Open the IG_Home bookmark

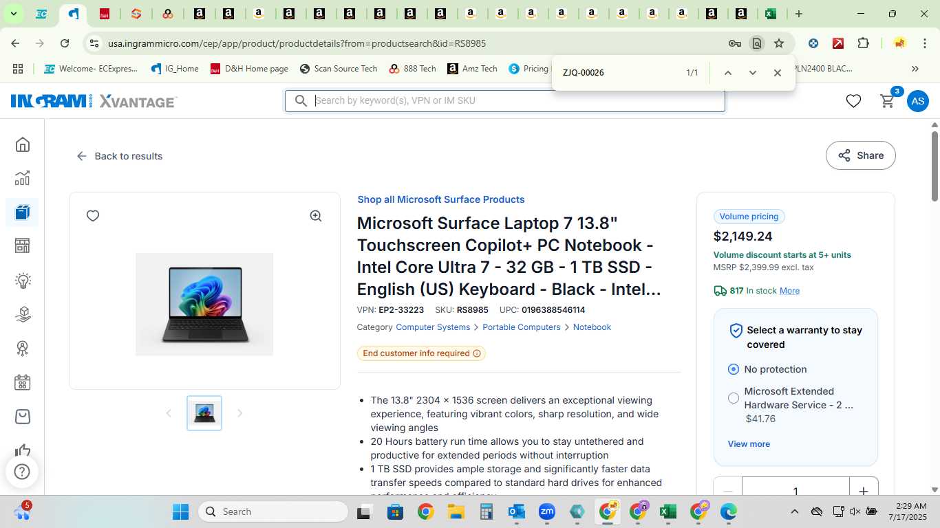174,69
